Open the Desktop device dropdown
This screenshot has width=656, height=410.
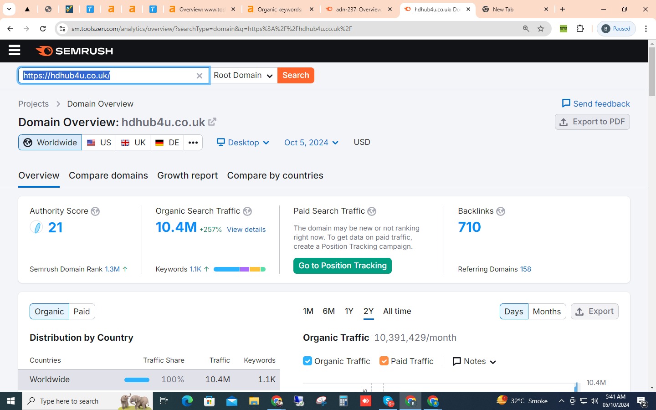pyautogui.click(x=243, y=143)
